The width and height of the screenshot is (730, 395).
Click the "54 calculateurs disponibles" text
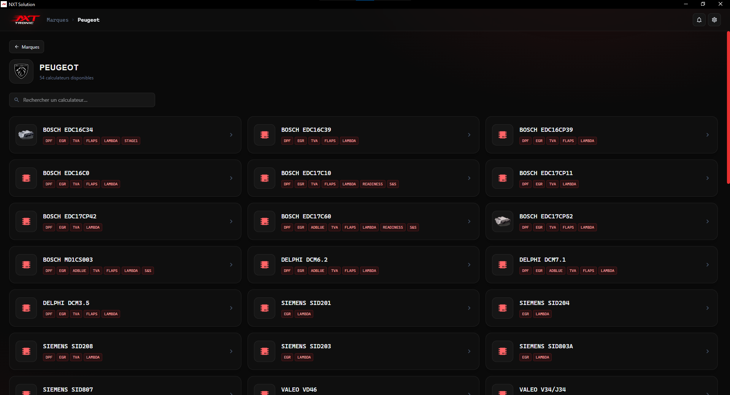pos(67,78)
